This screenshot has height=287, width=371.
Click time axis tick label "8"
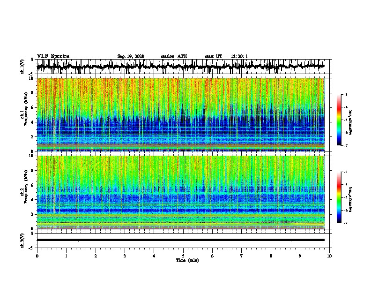(271, 256)
